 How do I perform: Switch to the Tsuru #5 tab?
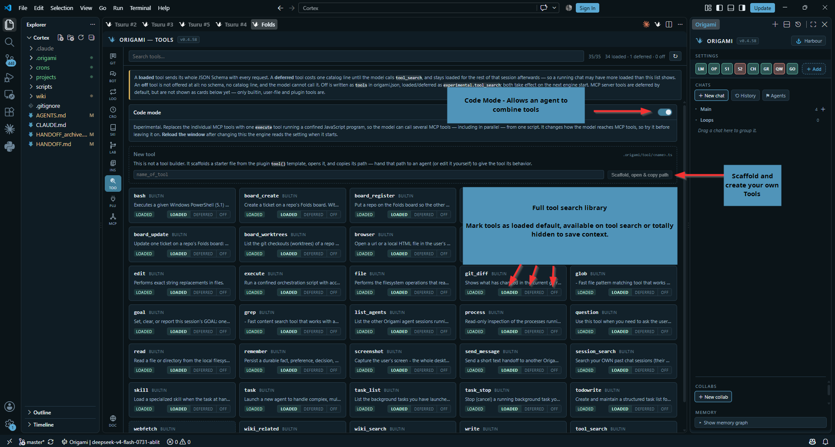[x=195, y=24]
